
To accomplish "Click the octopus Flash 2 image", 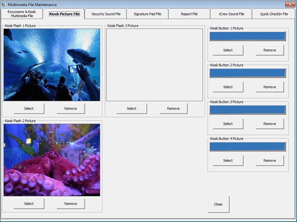I will tap(52, 160).
